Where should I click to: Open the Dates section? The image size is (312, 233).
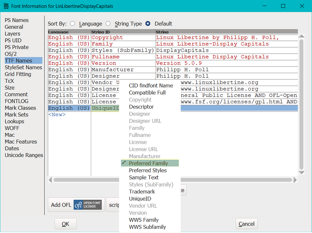tap(12, 148)
